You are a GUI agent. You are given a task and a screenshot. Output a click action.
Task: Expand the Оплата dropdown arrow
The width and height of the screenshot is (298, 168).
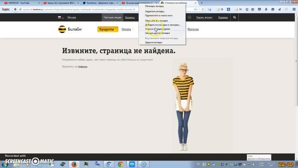(x=133, y=29)
